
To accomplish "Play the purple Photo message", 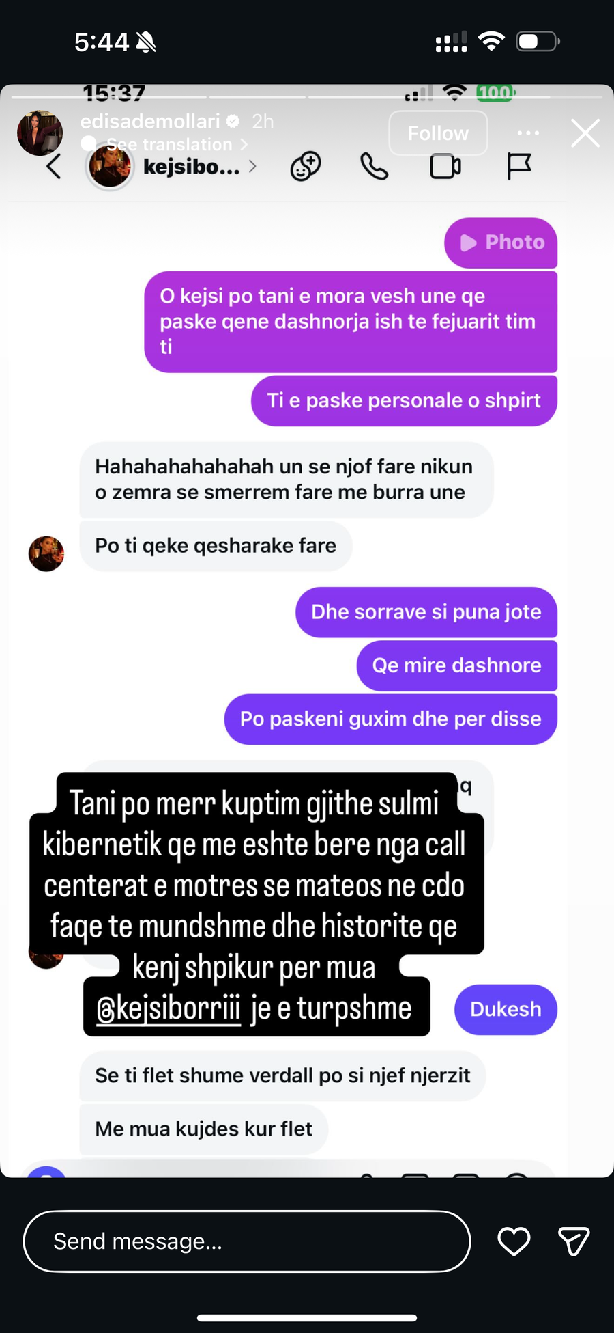I will point(501,243).
